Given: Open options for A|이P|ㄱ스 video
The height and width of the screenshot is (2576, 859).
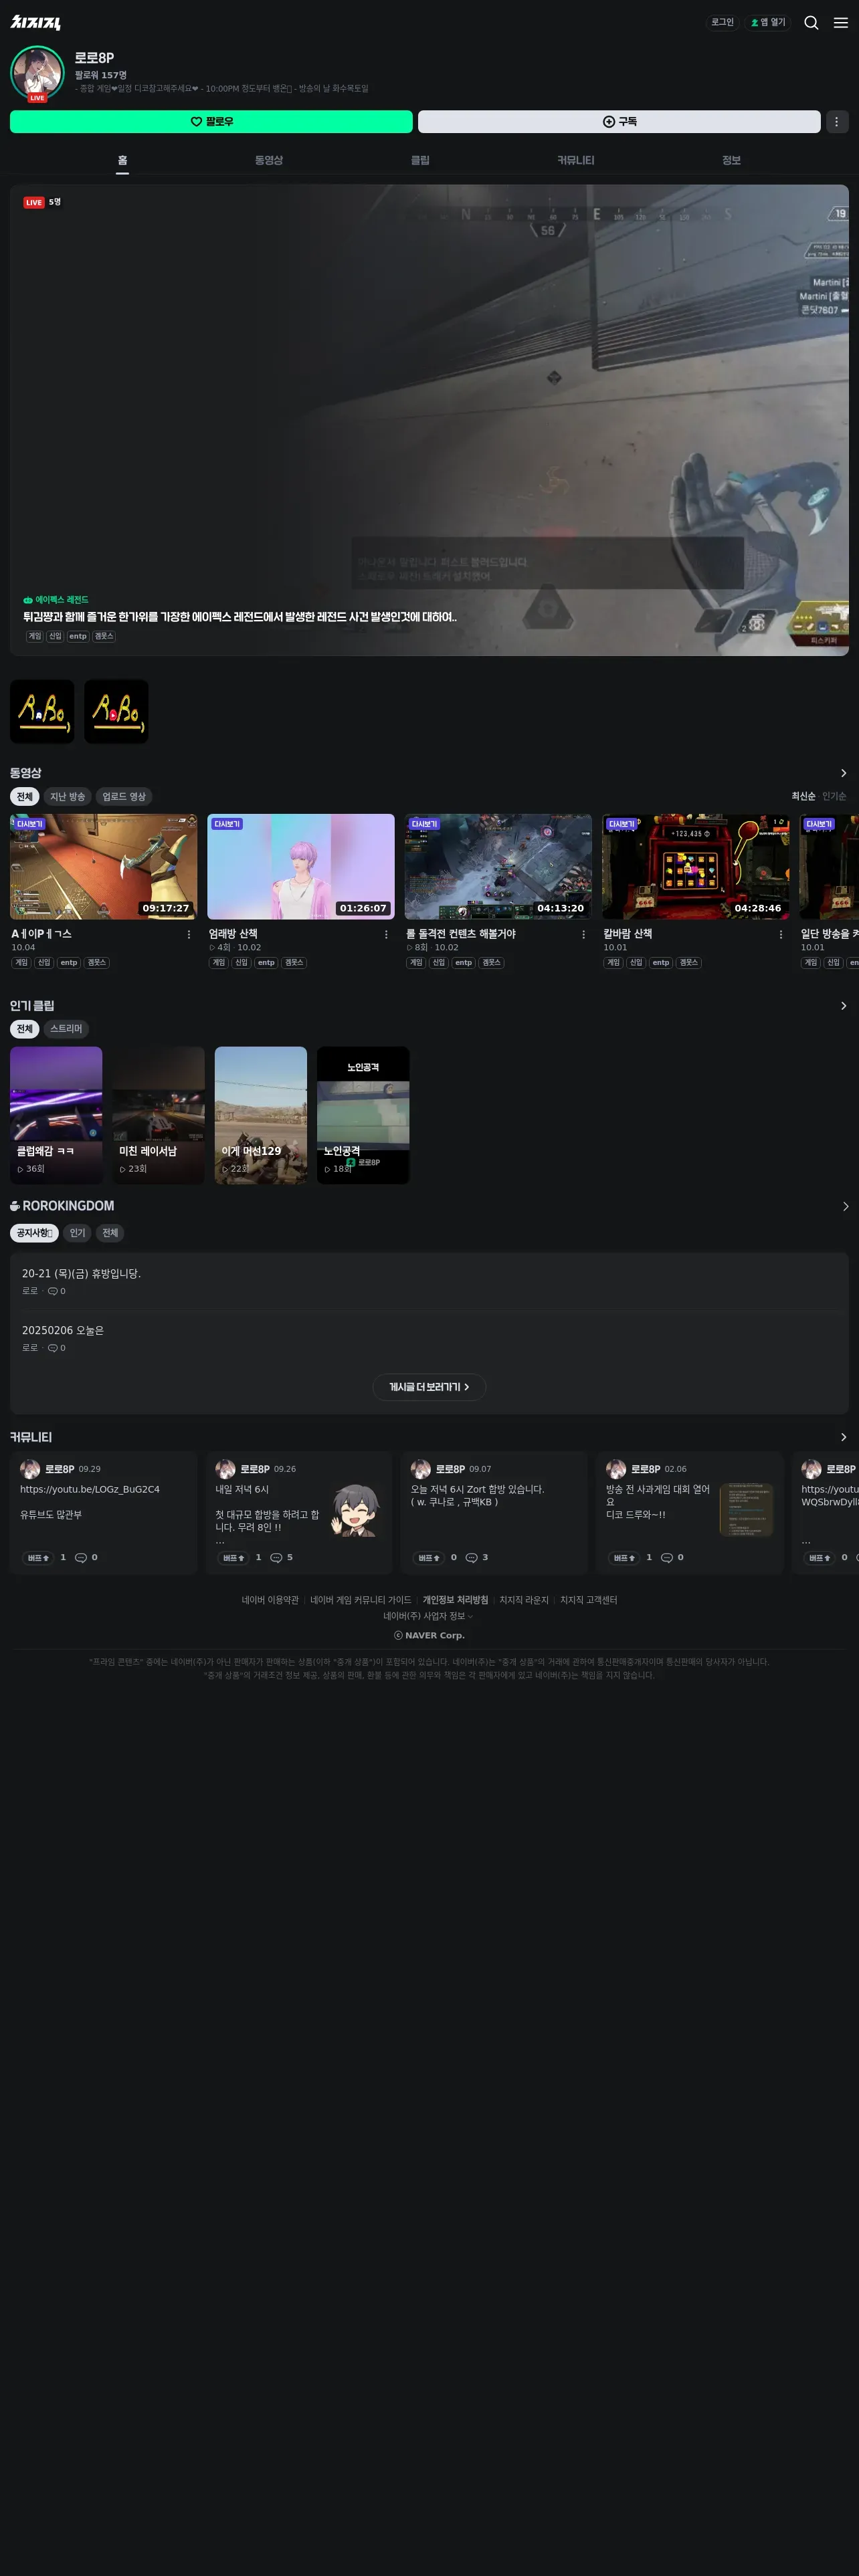Looking at the screenshot, I should point(189,934).
